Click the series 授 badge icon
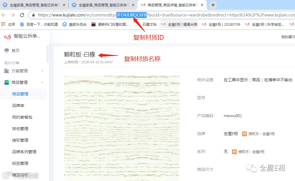Screen dimensions: 295x181 point(234,152)
